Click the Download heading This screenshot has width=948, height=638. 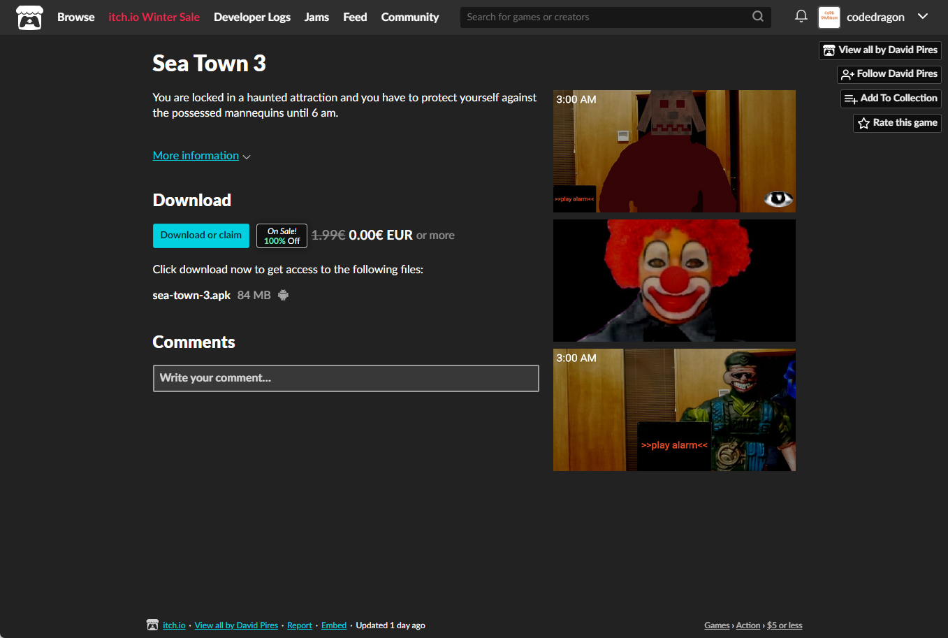point(191,201)
